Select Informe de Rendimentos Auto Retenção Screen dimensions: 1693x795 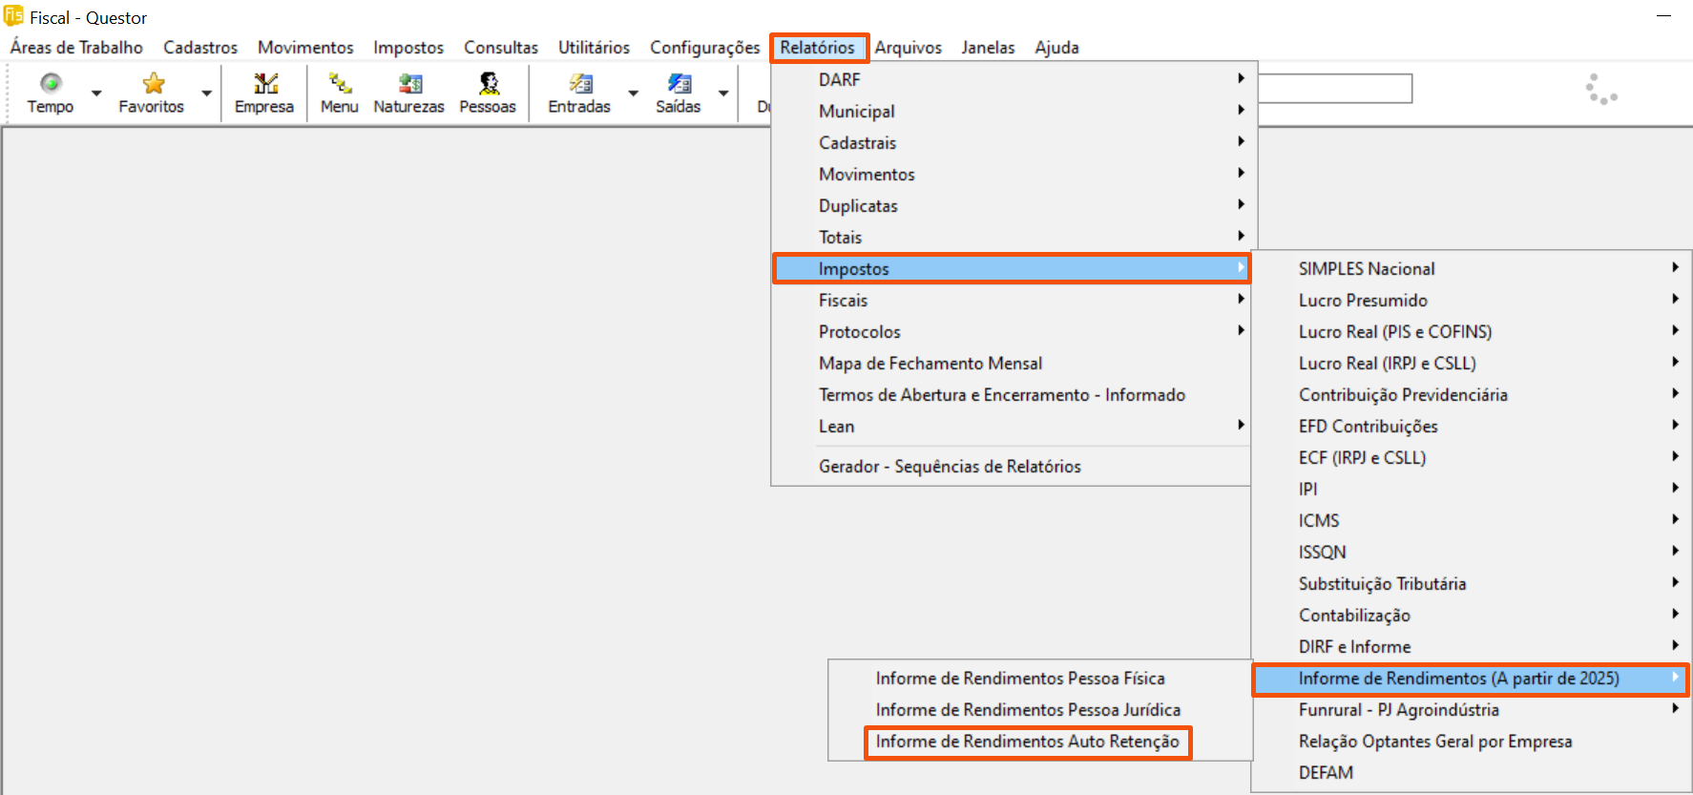1027,742
